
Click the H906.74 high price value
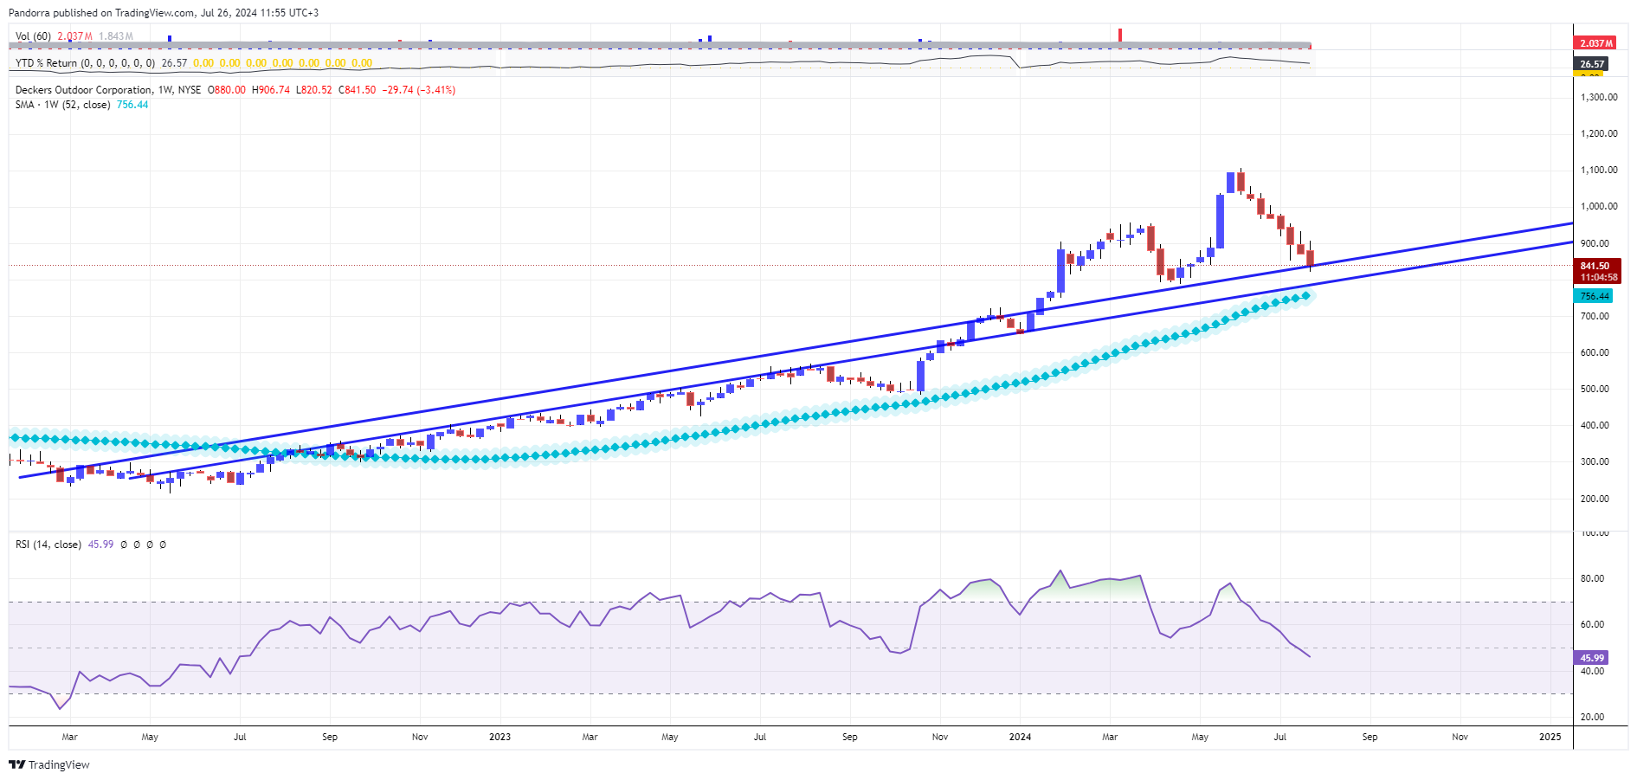pos(271,90)
